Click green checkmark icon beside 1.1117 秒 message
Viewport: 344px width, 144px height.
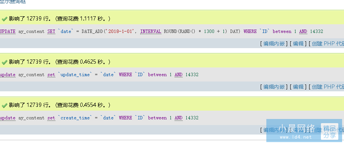click(x=5, y=19)
